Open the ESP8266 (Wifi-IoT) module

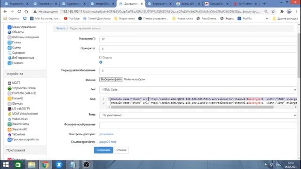(22, 93)
